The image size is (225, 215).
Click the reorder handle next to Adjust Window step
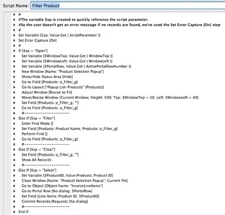pyautogui.click(x=14, y=93)
